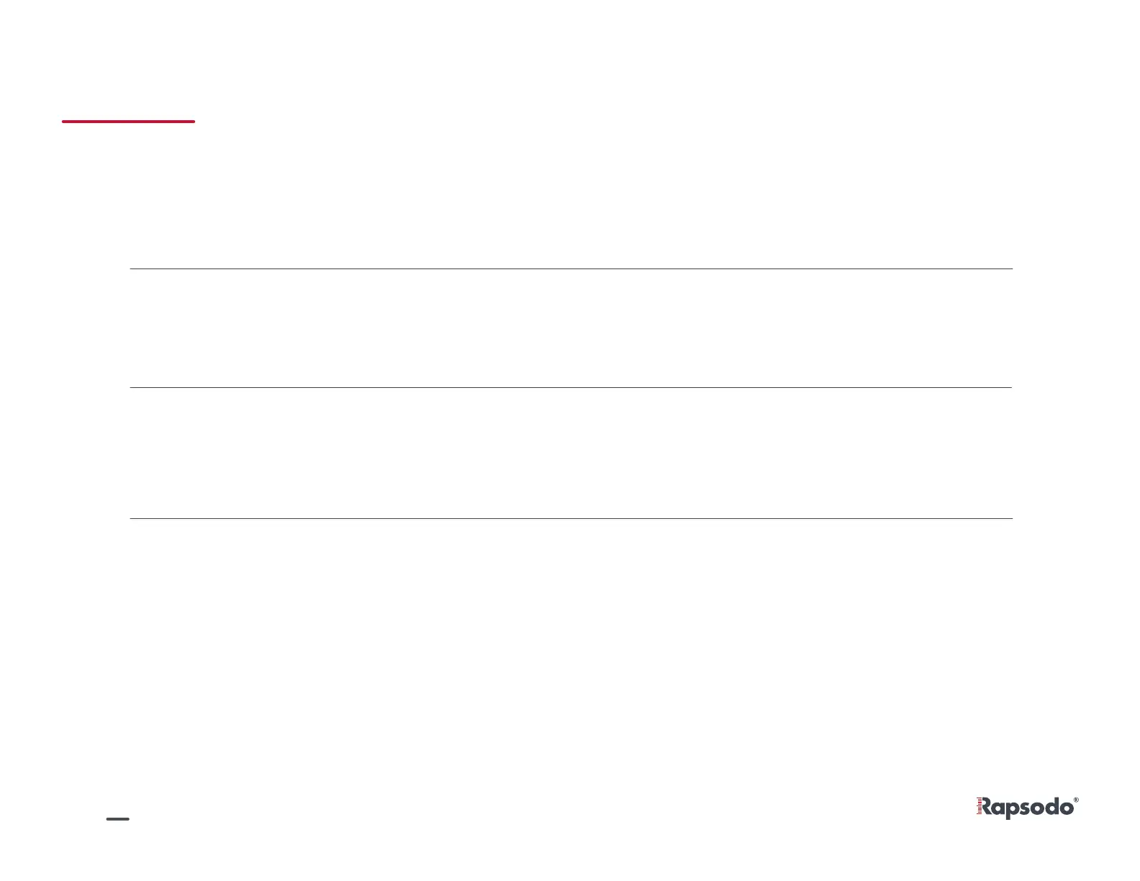
Task: Click blank row between middle and bottom dividers
Action: point(571,453)
